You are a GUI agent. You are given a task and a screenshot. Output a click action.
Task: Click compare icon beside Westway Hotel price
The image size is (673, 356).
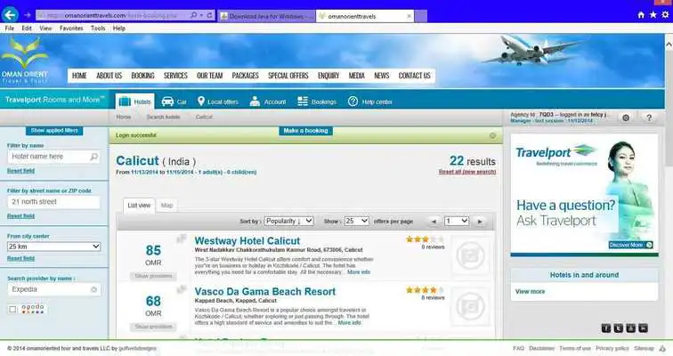click(182, 239)
